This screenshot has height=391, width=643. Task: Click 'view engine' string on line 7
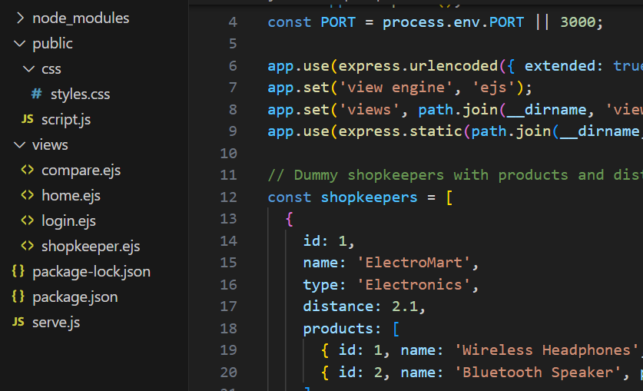click(x=396, y=88)
